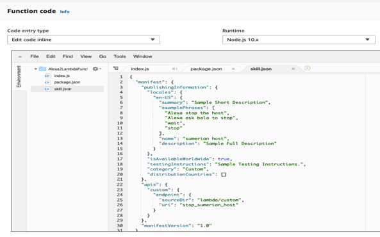The image size is (380, 237).
Task: Open the Code entry type dropdown
Action: [83, 40]
